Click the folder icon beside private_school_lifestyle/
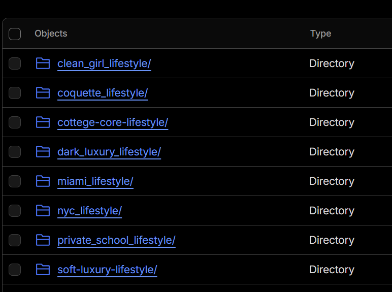 pos(43,240)
